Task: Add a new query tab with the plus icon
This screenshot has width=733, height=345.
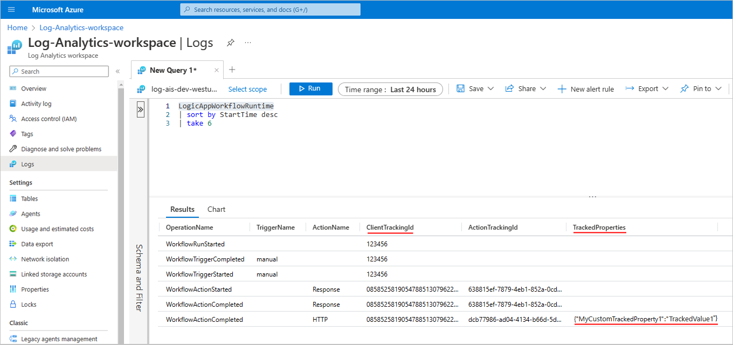Action: 232,70
